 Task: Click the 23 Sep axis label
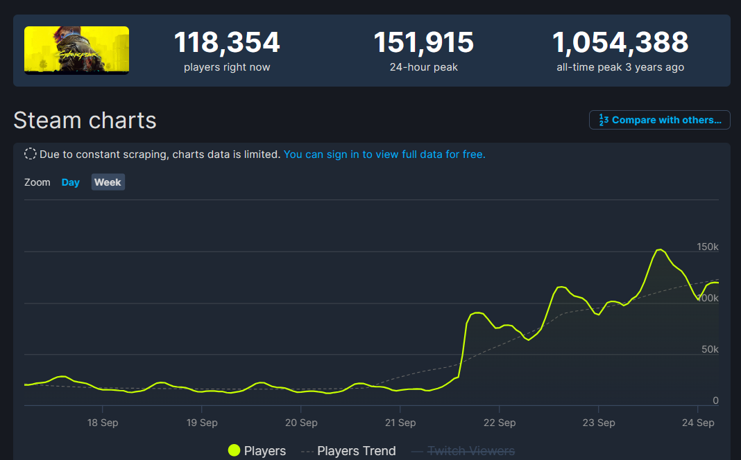click(x=599, y=423)
